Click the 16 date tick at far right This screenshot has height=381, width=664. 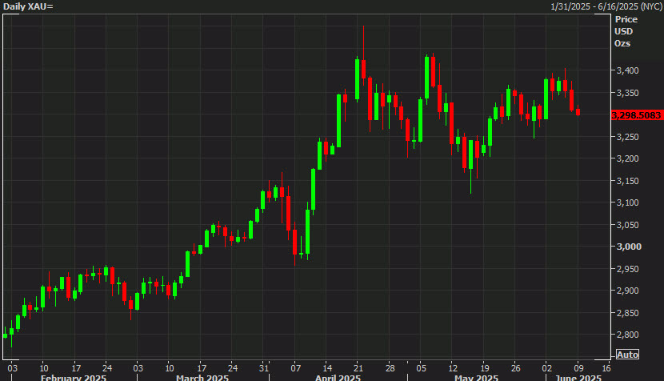pyautogui.click(x=606, y=366)
